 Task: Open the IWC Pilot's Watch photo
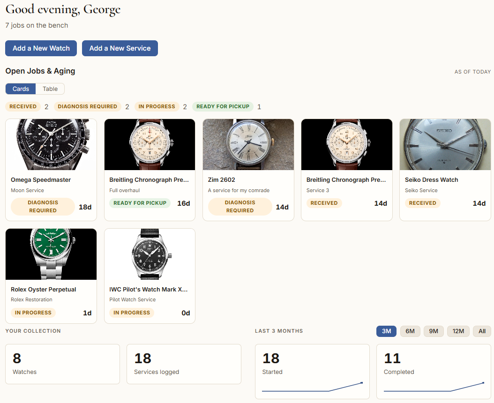(x=150, y=254)
